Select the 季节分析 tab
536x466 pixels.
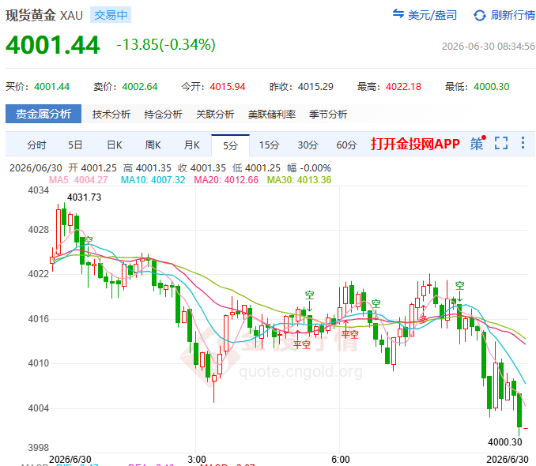click(x=328, y=114)
